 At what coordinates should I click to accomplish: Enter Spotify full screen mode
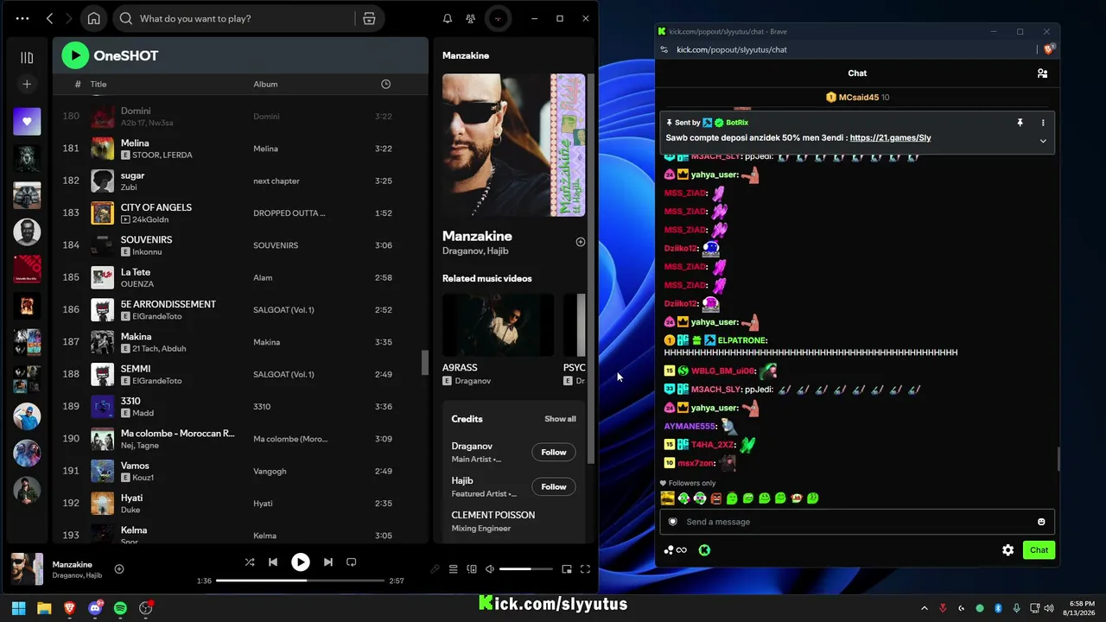[x=585, y=569]
